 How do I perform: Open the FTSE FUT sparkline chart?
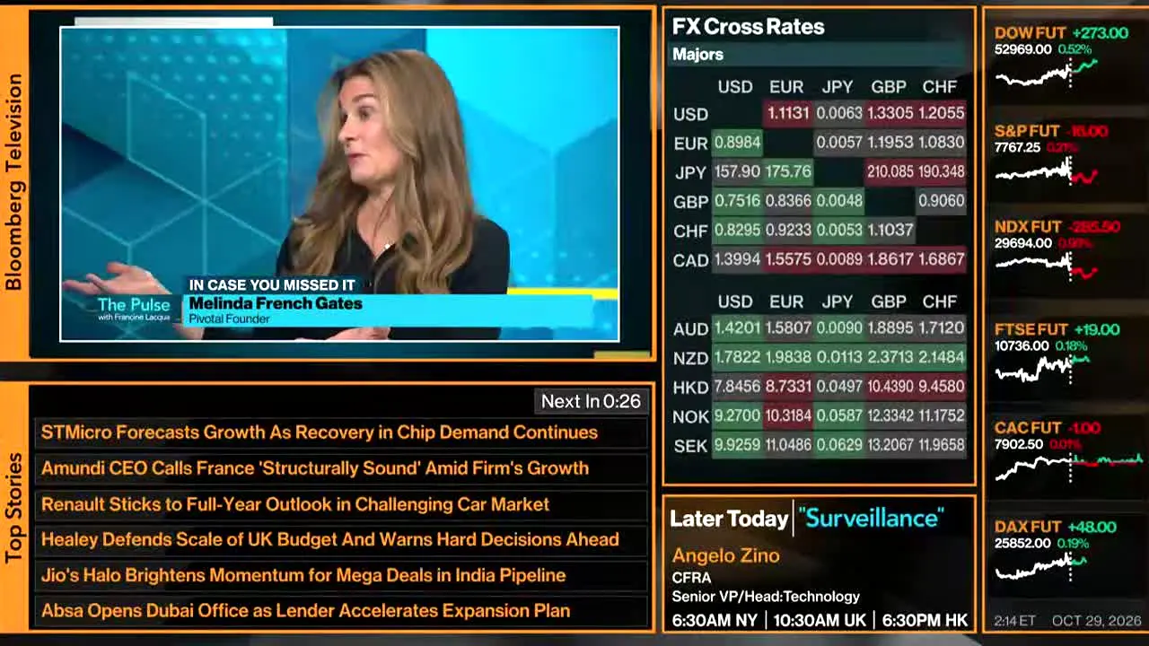(1041, 367)
